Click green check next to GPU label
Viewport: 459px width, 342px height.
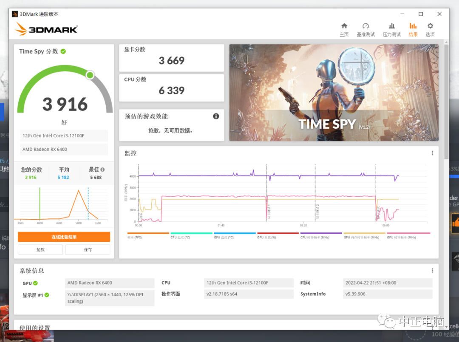(x=35, y=283)
